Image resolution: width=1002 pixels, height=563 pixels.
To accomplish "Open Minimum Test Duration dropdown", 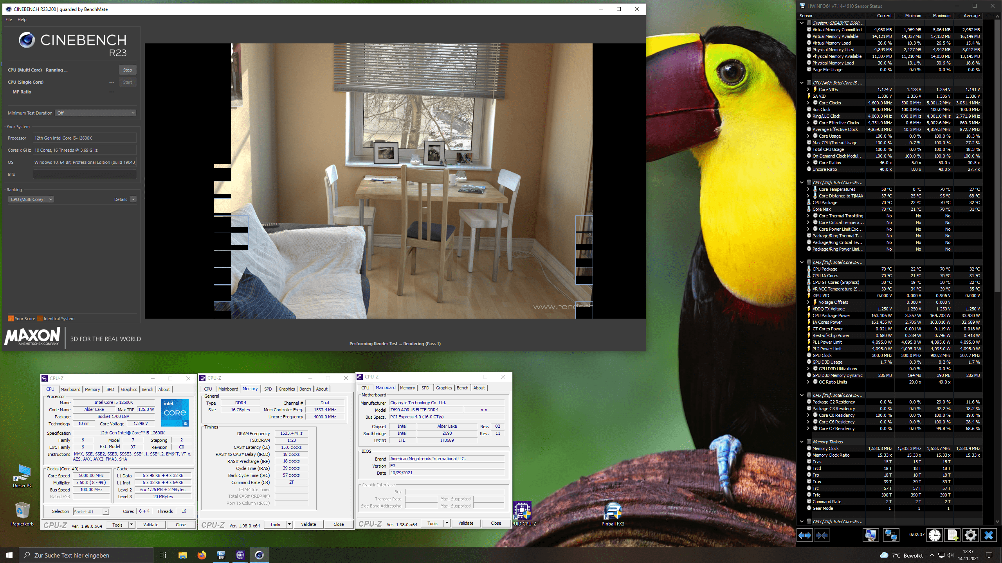I will [96, 113].
